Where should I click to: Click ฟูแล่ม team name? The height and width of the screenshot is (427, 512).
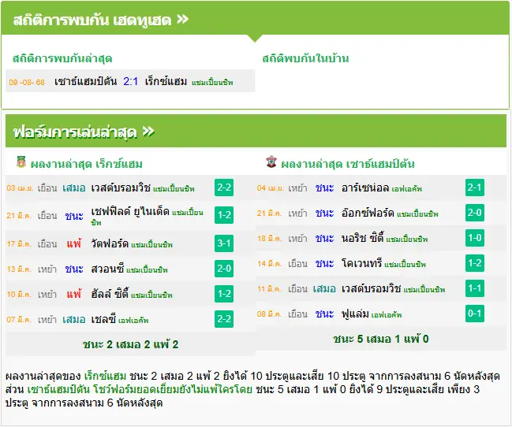click(x=355, y=314)
